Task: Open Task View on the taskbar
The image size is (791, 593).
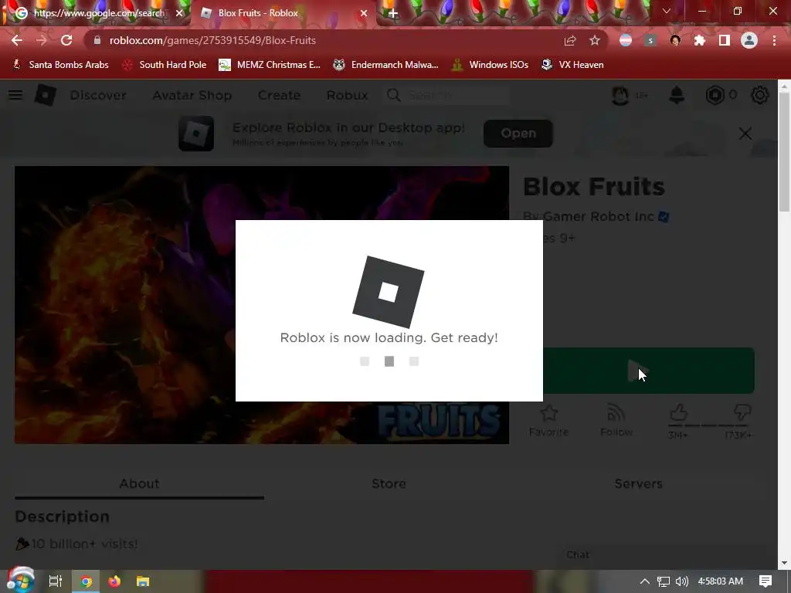Action: click(x=56, y=581)
